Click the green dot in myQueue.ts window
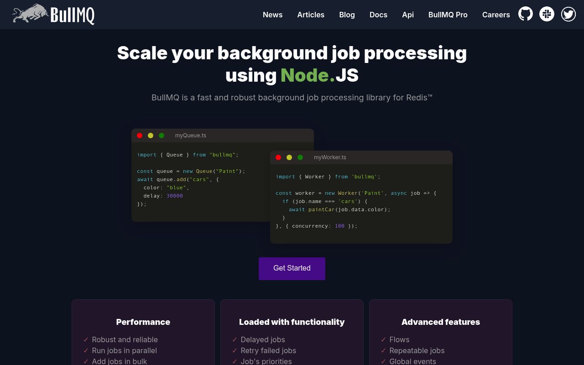Viewport: 584px width, 365px height. 162,136
